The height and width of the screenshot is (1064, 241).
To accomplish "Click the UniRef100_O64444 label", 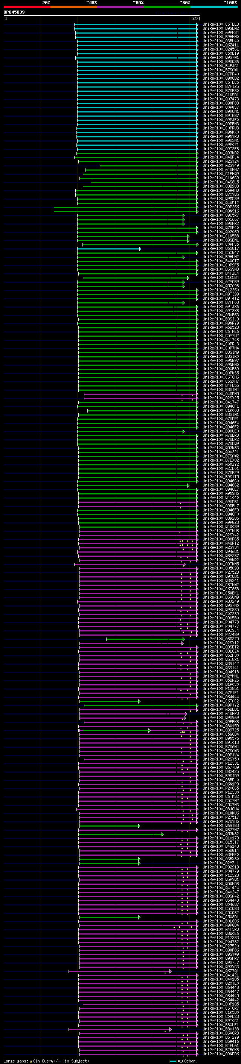I will click(x=221, y=697).
